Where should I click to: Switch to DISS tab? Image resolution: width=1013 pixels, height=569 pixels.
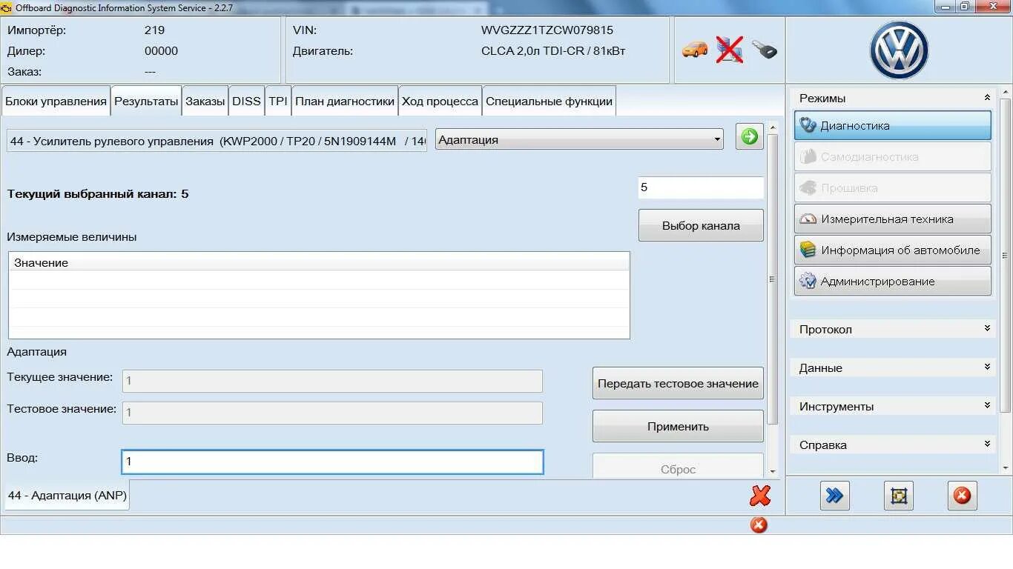pos(246,102)
